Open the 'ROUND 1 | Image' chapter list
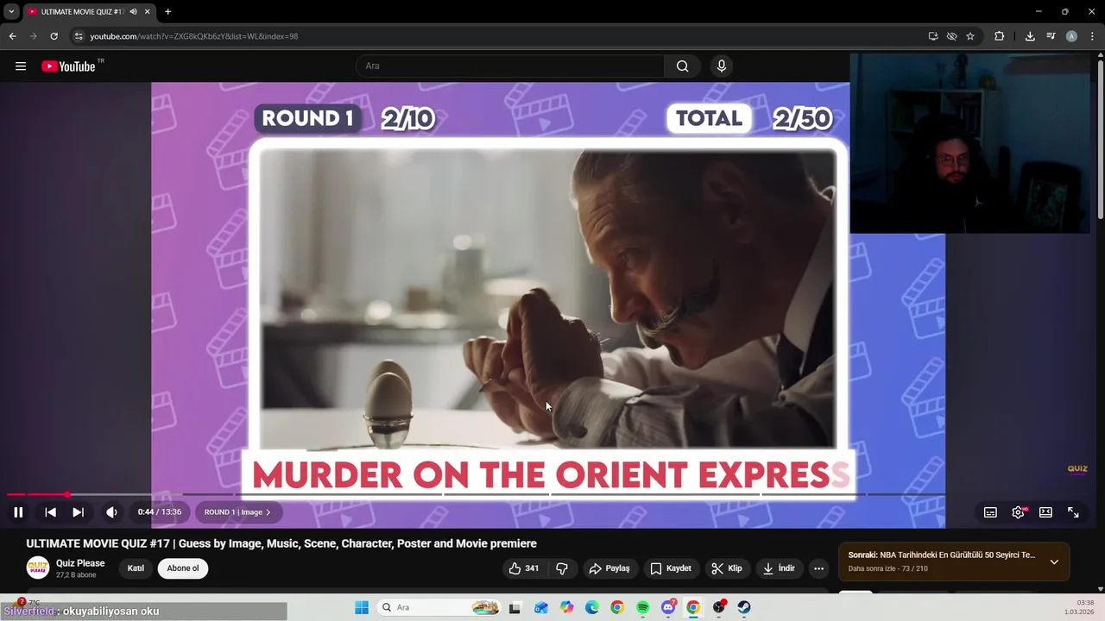The image size is (1105, 621). click(x=237, y=512)
